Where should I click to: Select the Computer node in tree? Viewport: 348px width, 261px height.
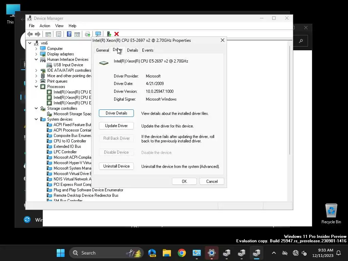click(x=55, y=49)
